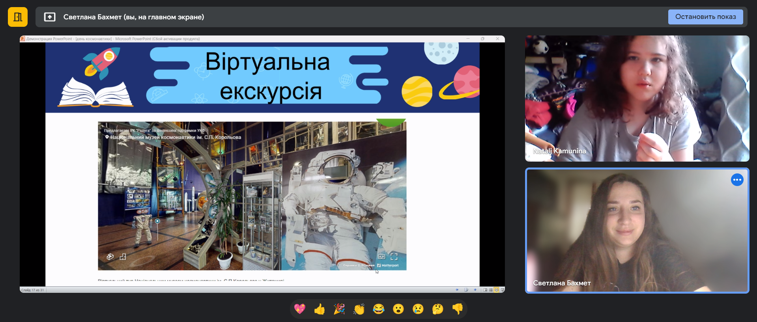This screenshot has width=757, height=322.
Task: Send the crying face reaction
Action: [x=418, y=309]
